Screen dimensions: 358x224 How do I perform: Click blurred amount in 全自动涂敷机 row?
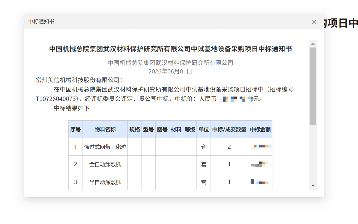tap(261, 164)
